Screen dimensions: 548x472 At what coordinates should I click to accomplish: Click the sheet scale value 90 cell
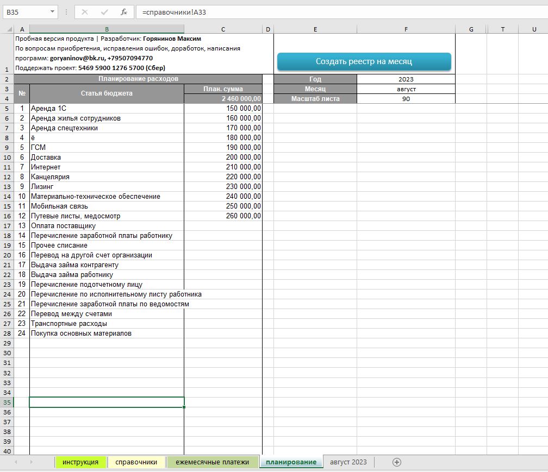tap(406, 99)
